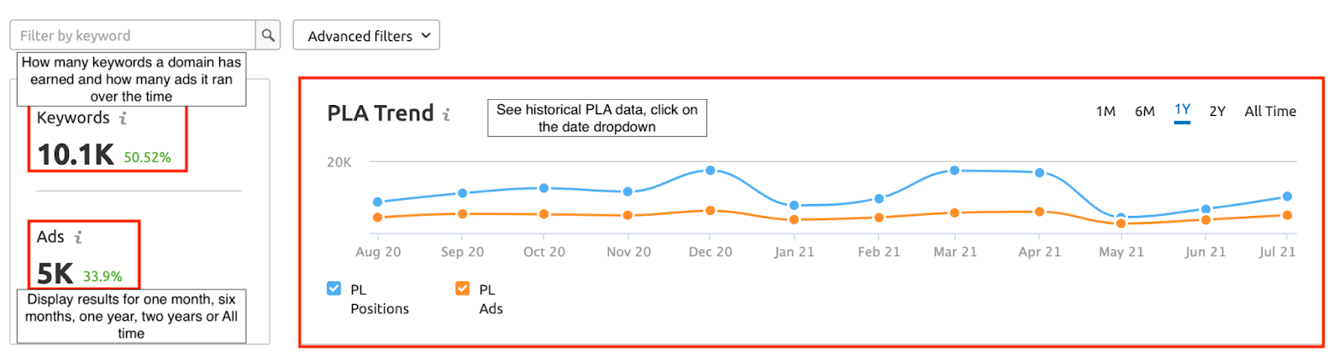This screenshot has height=362, width=1344.
Task: Uncheck the PL Ads checkbox
Action: tap(462, 289)
